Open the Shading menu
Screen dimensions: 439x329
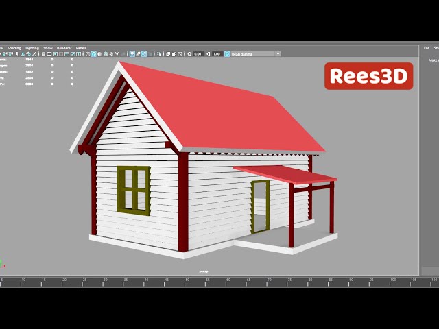(x=14, y=48)
